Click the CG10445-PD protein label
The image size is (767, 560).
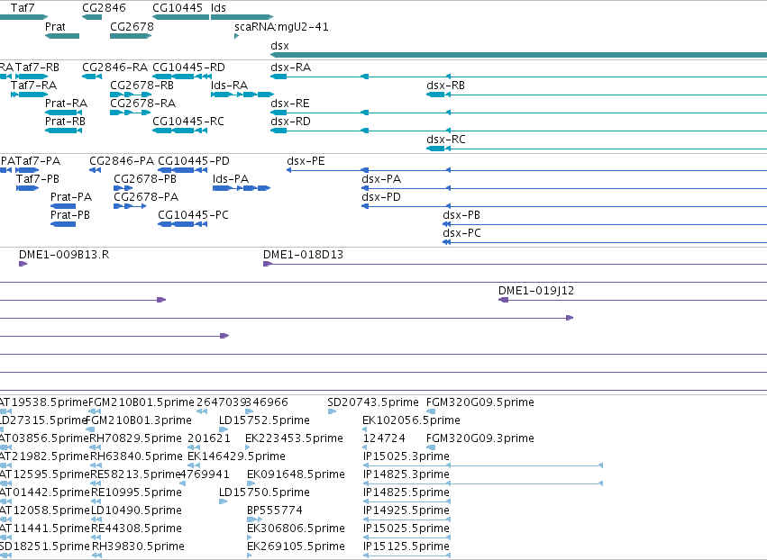[x=194, y=161]
